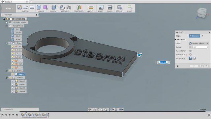
Task: Play the timeline
Action: (x=10, y=115)
